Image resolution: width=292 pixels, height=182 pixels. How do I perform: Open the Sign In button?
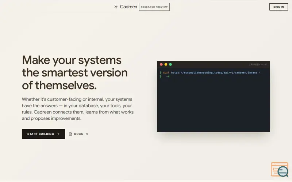[278, 7]
